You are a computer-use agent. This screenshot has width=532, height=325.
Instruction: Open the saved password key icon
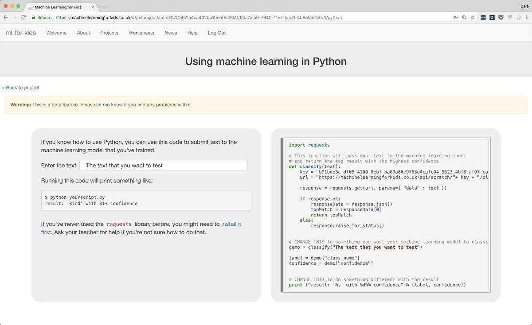tap(456, 18)
